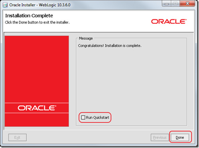Click the greyed-out Exit button
Viewport: 199px width, 148px height.
[18, 137]
